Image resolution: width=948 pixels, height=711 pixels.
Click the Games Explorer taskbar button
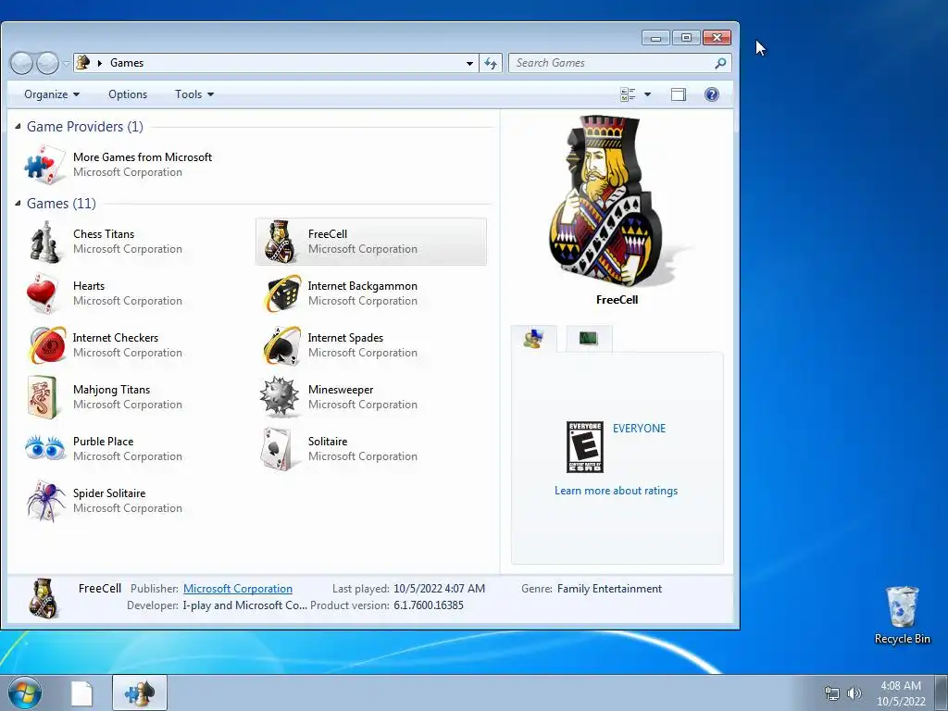[x=140, y=692]
